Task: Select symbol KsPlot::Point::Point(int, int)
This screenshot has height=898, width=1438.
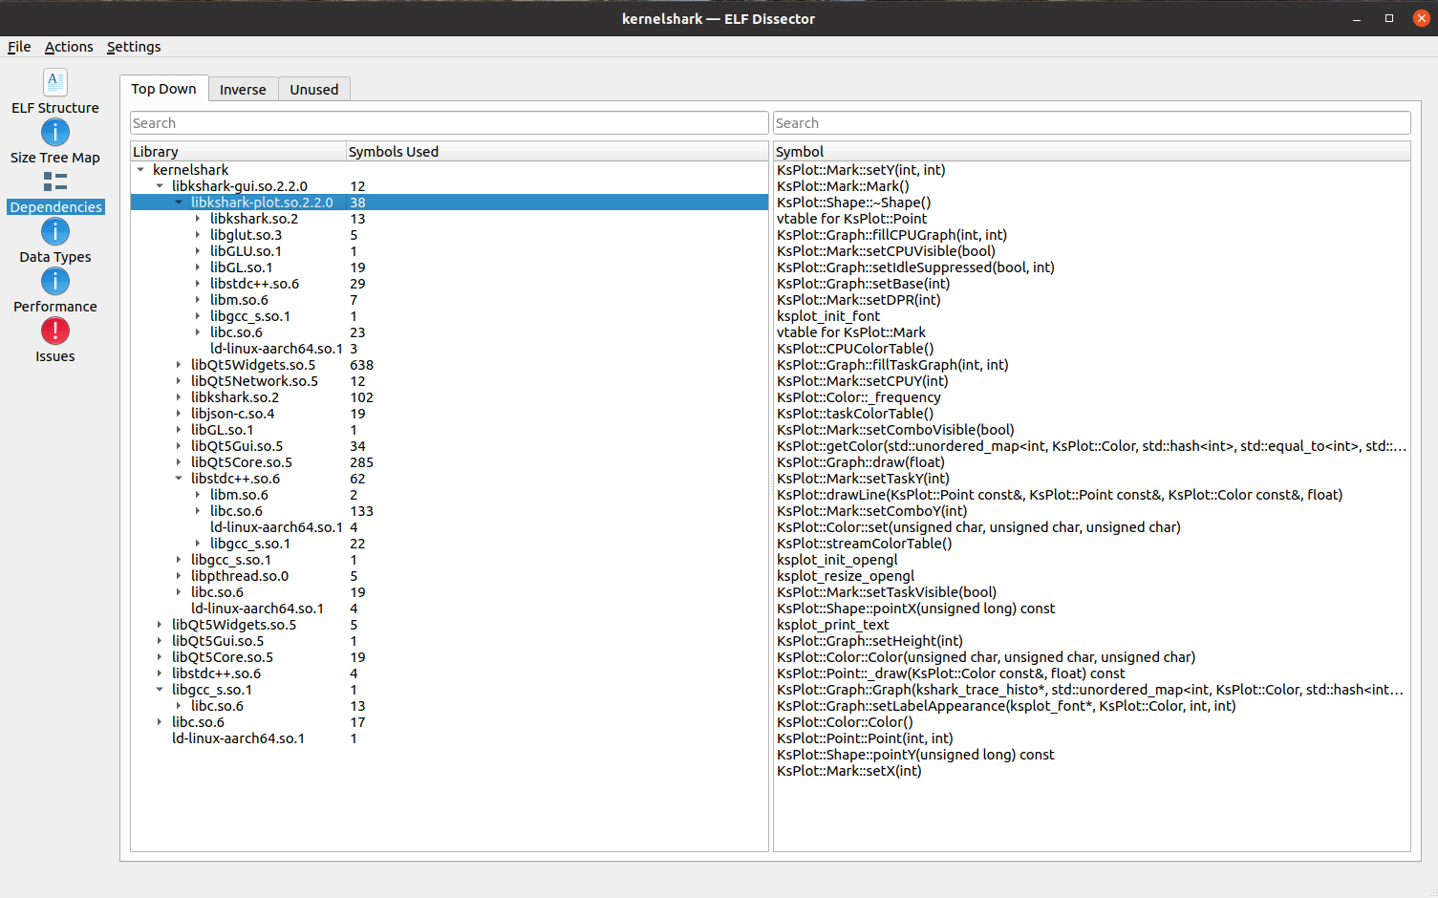Action: coord(865,738)
